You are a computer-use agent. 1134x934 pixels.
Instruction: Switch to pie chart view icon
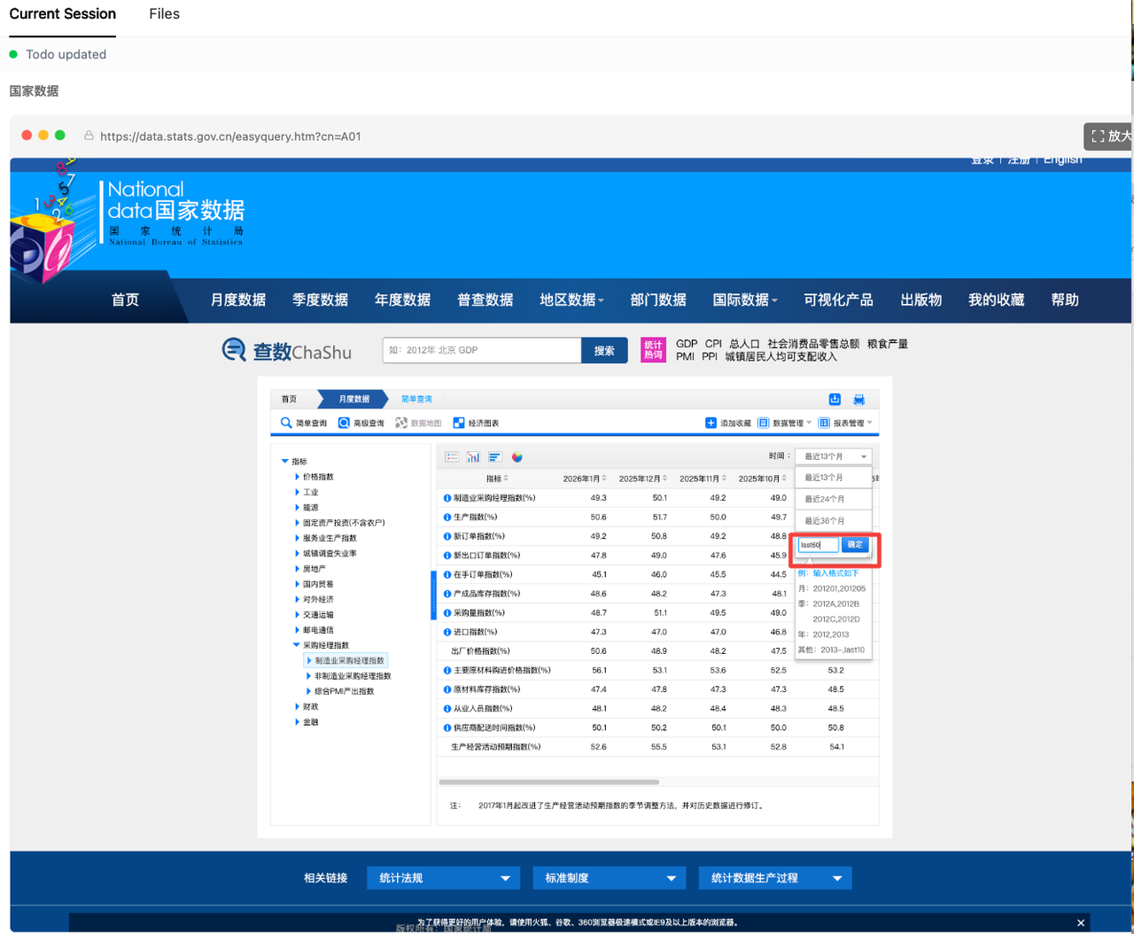tap(517, 457)
